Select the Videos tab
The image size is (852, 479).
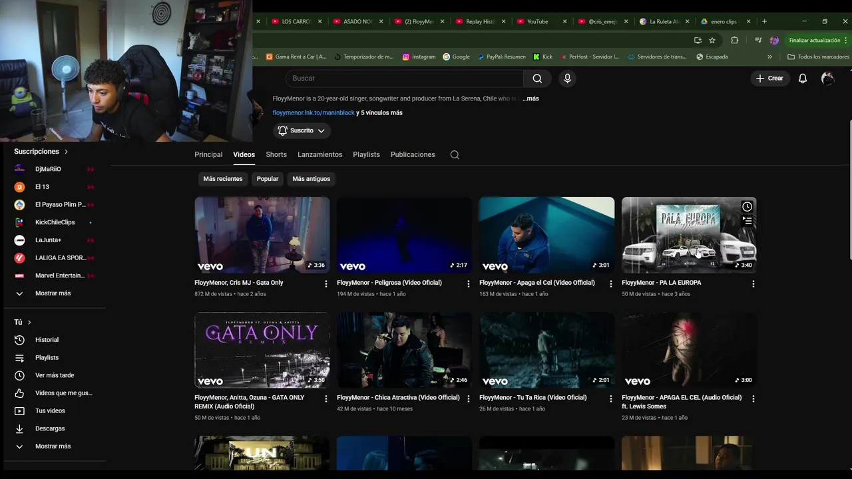244,154
